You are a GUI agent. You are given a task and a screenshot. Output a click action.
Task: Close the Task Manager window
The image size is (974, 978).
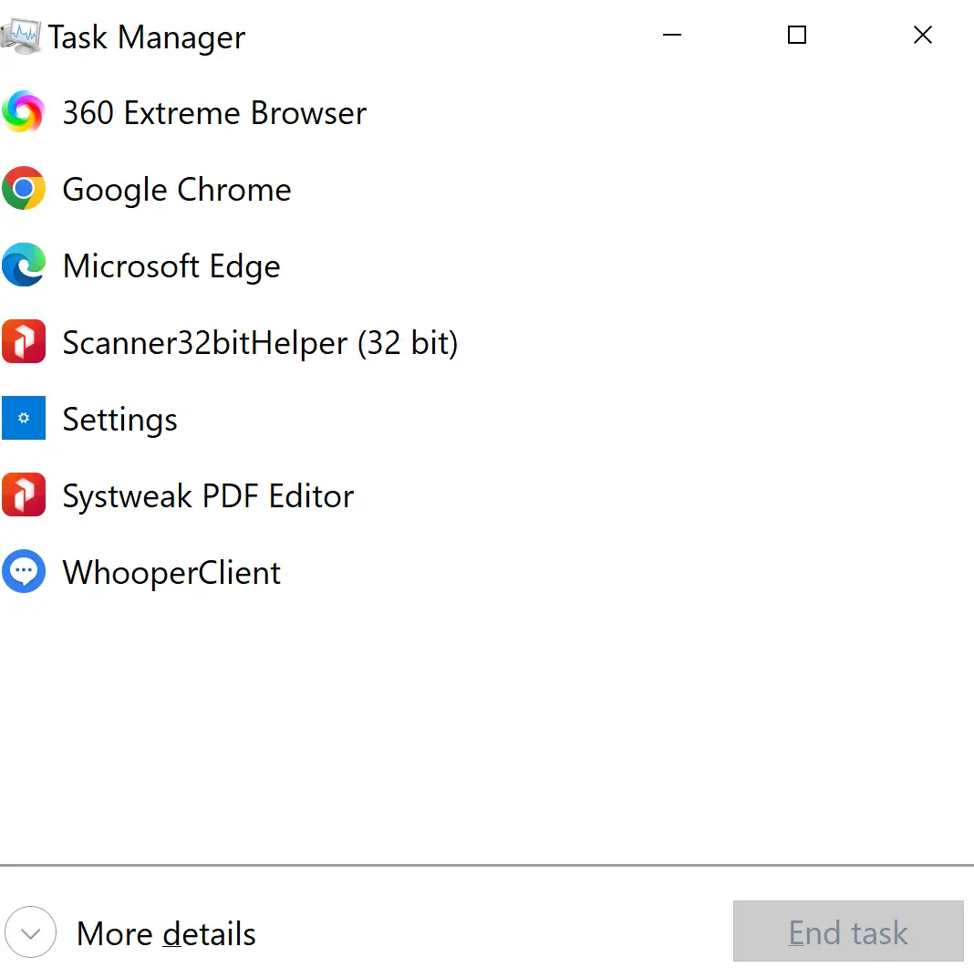click(923, 35)
